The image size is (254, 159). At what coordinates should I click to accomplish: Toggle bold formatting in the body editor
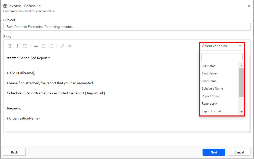[x=10, y=46]
